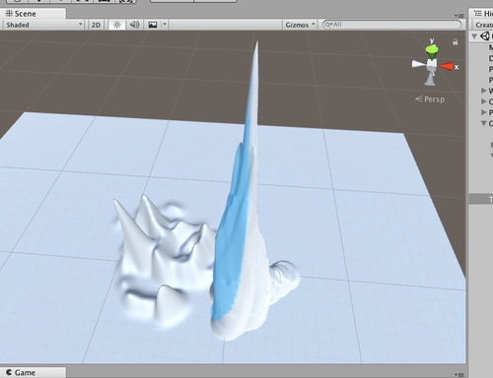Screen dimensions: 493x378
Task: Click the gizmo center cube
Action: point(432,64)
